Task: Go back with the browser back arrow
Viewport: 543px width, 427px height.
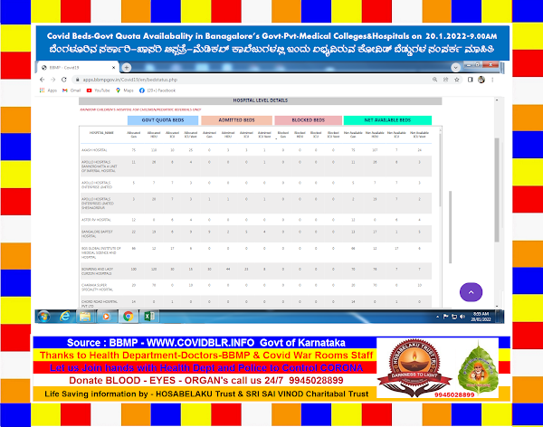Action: point(42,80)
